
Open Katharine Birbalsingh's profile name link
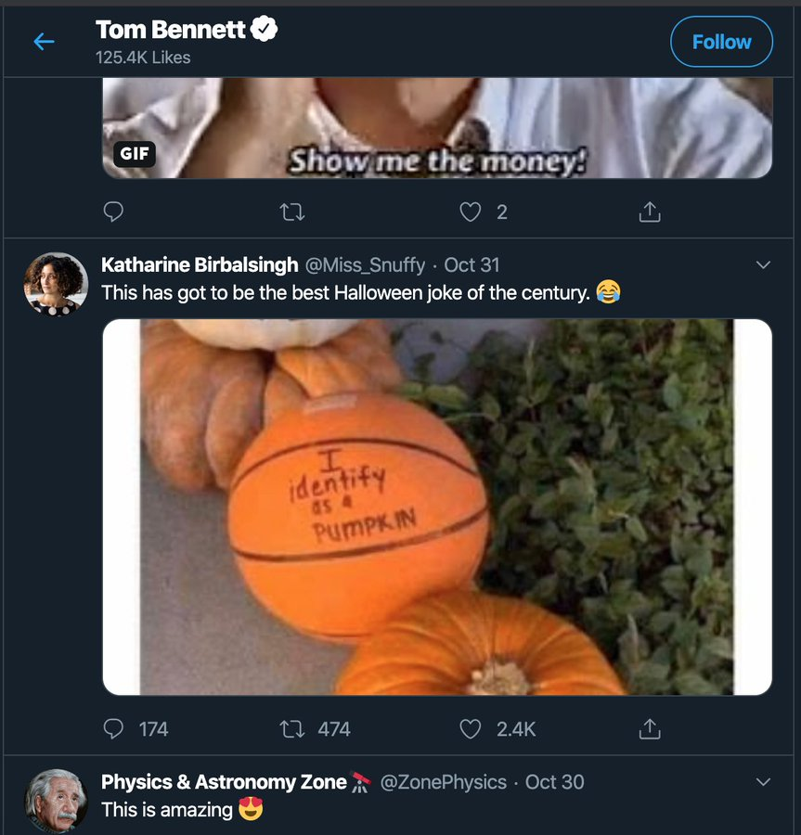(200, 265)
